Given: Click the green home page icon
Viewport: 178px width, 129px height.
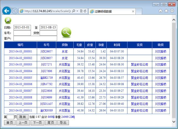Looking at the screenshot, I should tap(8, 20).
